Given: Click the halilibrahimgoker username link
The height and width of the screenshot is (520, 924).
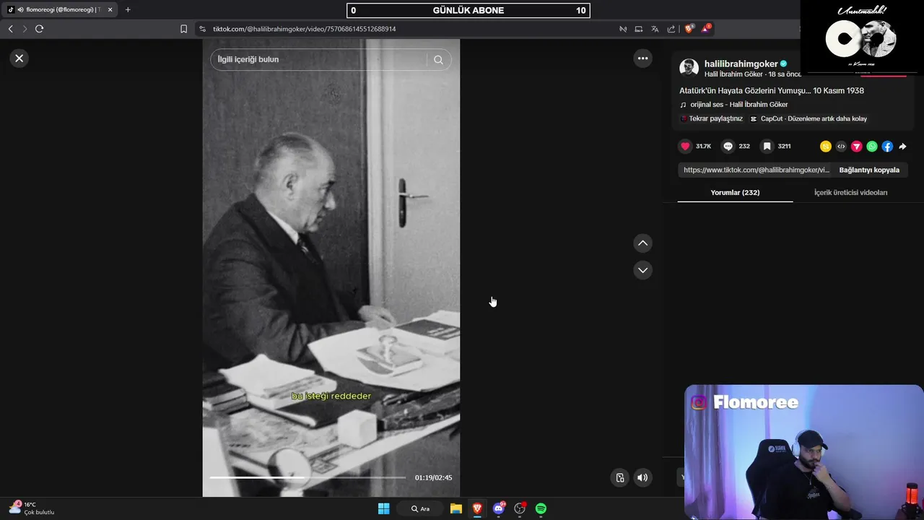Looking at the screenshot, I should click(741, 64).
